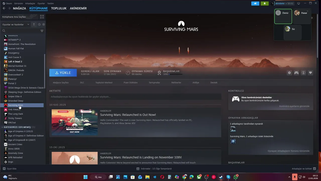Open Relaunched is Out Now news thumbnail
This screenshot has width=321, height=181.
tap(75, 122)
